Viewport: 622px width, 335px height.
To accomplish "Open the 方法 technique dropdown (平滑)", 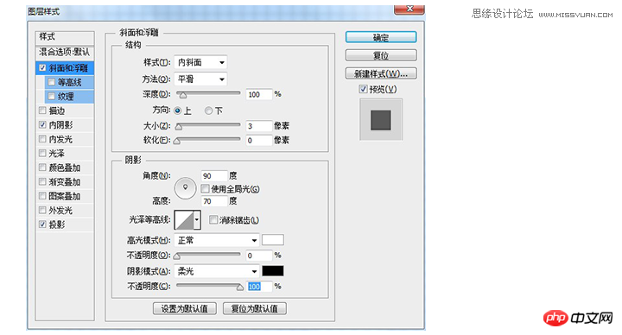I will [200, 79].
